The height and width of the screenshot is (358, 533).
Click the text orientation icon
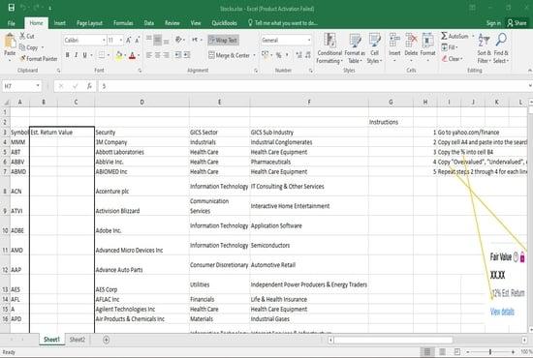click(179, 40)
